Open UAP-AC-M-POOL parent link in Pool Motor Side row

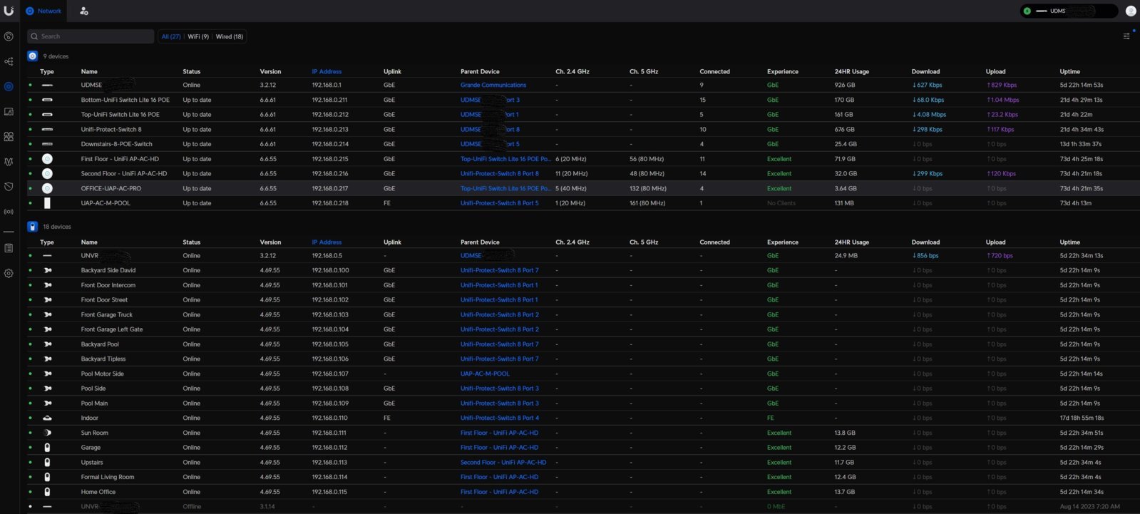pos(485,374)
